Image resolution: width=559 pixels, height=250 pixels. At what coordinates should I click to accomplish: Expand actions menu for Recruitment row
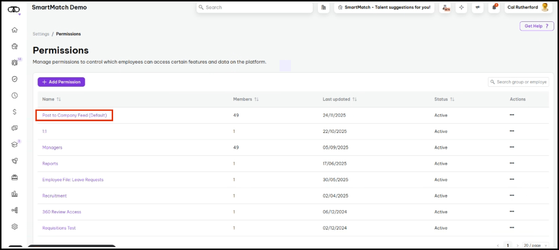click(x=512, y=196)
